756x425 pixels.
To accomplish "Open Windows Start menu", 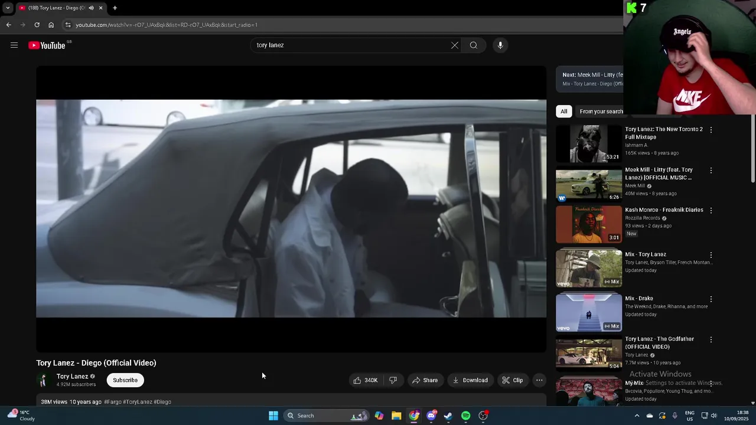I will [x=273, y=416].
